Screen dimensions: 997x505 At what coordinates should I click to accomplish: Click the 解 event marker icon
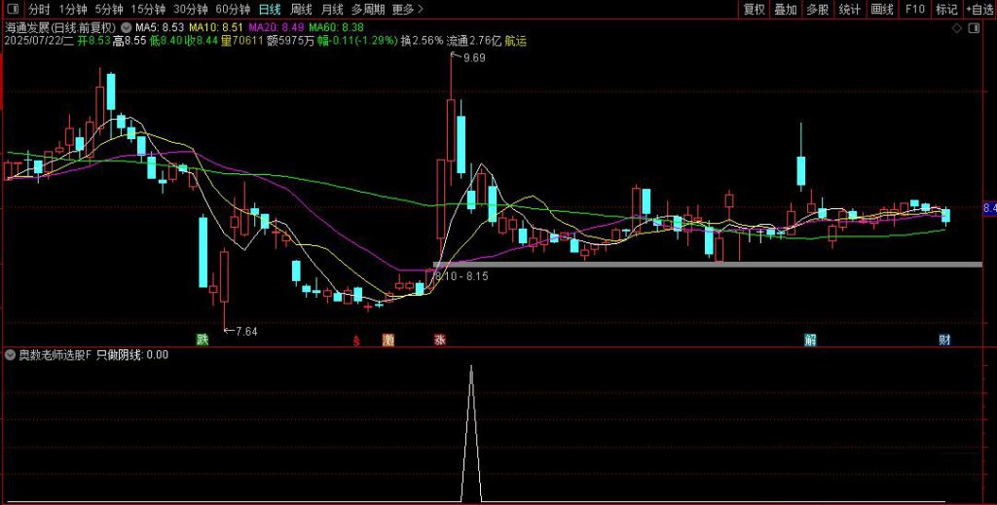pos(810,340)
